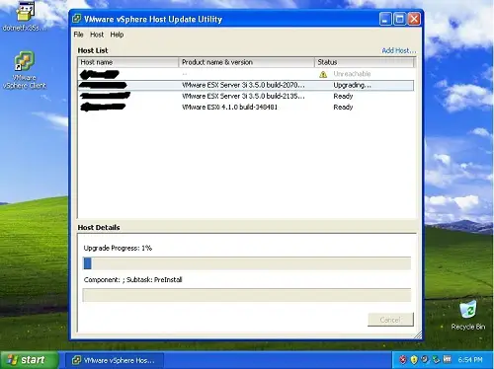This screenshot has width=494, height=369.
Task: Sort the list by Status column
Action: pyautogui.click(x=364, y=62)
